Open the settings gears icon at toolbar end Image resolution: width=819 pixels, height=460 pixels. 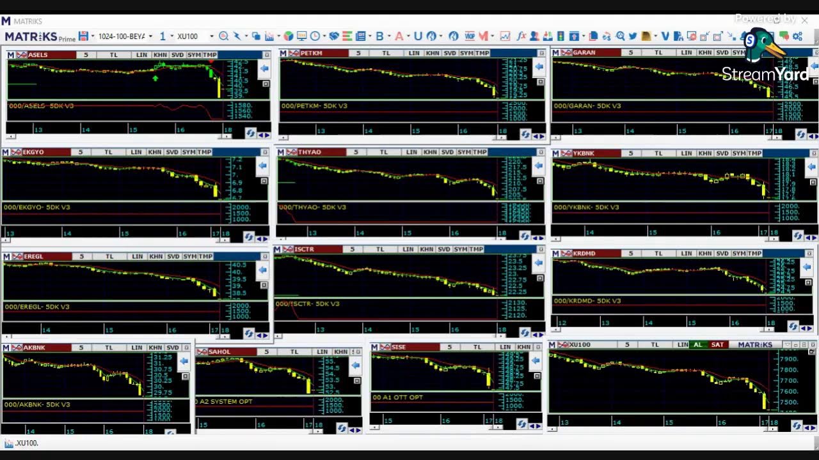[x=797, y=36]
